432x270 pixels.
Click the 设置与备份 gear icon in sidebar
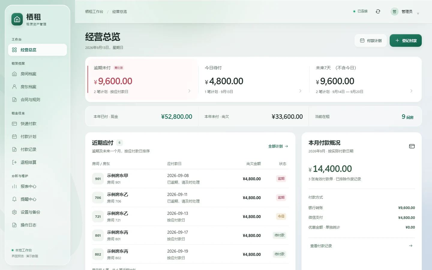14,212
